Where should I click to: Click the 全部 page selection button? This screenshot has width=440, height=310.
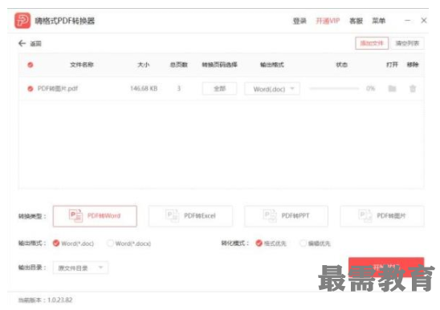pos(219,89)
